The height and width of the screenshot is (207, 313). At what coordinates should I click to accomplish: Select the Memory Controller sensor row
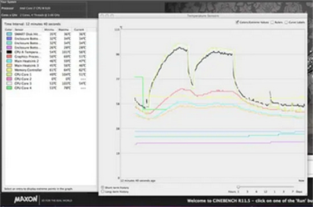[x=51, y=70]
